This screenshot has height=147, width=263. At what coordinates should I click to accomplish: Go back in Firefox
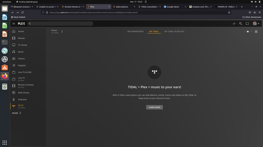click(13, 12)
